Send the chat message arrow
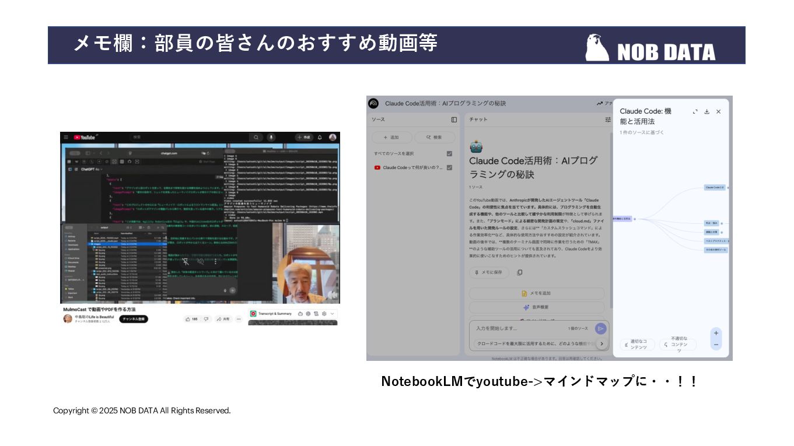Image resolution: width=794 pixels, height=446 pixels. click(600, 329)
